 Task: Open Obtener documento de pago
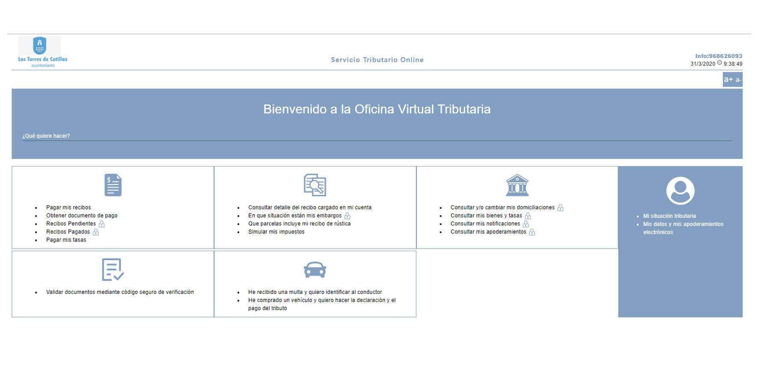[82, 216]
